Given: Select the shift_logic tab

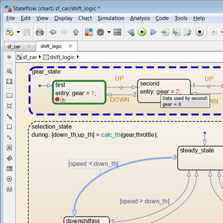Looking at the screenshot, I should click(x=51, y=46).
